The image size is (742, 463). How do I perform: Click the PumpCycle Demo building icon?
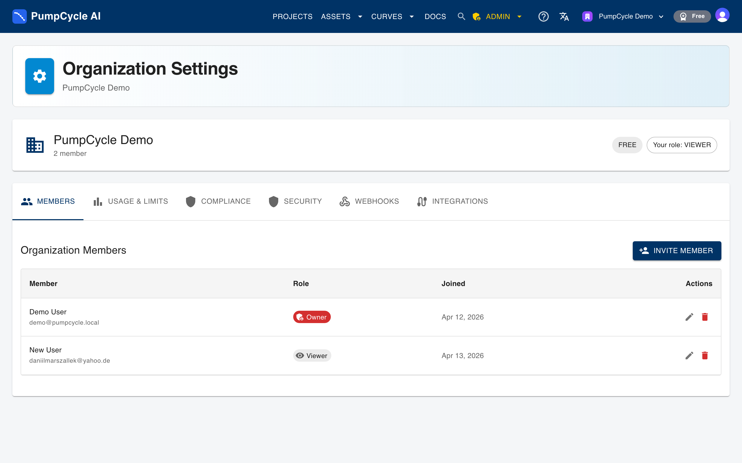tap(35, 145)
